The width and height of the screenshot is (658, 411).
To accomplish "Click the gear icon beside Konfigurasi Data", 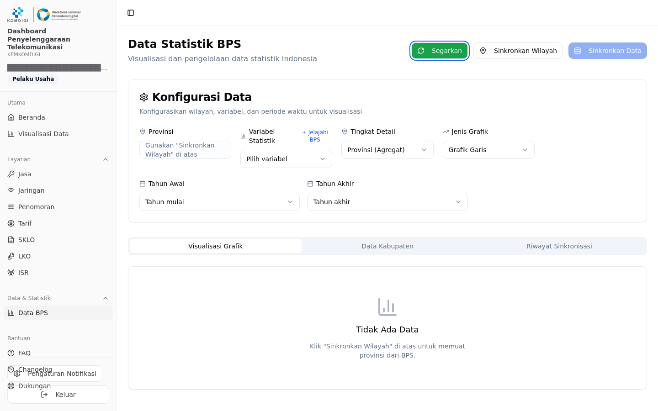I will tap(144, 97).
